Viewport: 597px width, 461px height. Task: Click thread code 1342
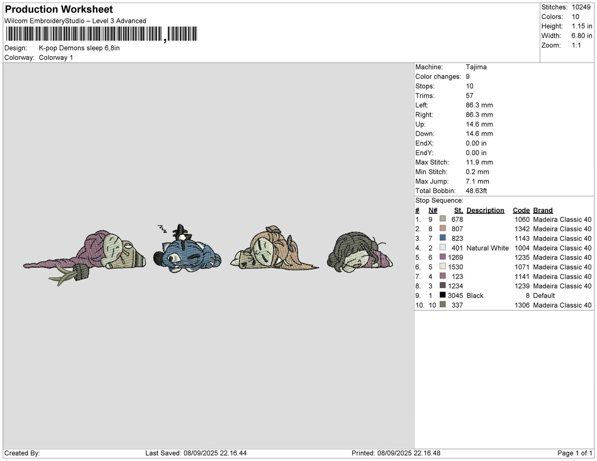522,229
